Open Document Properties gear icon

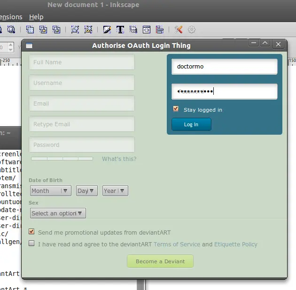point(192,30)
